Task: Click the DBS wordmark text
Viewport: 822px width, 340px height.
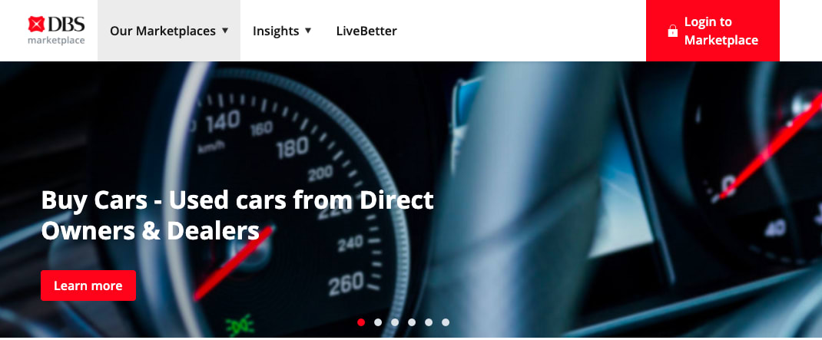Action: (x=65, y=24)
